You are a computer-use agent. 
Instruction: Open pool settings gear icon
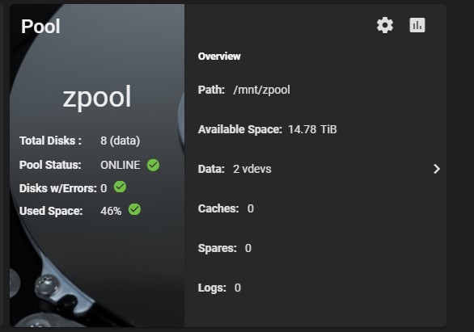tap(385, 25)
